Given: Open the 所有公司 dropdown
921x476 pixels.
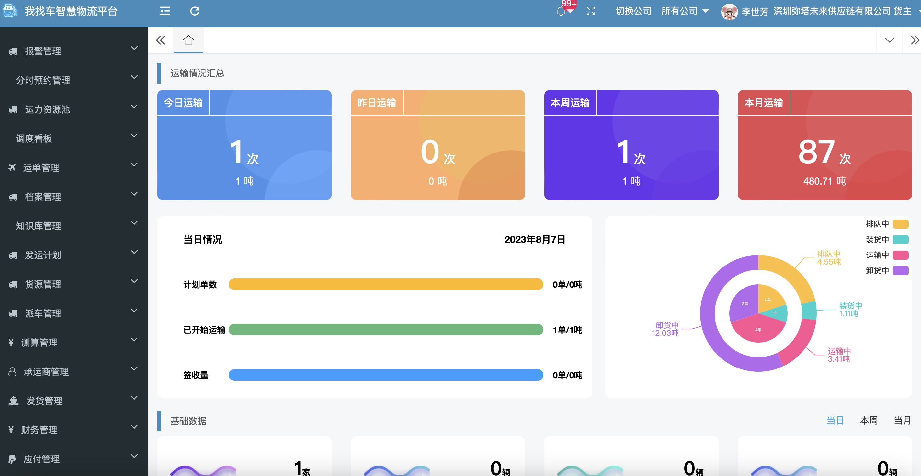Looking at the screenshot, I should pyautogui.click(x=685, y=11).
